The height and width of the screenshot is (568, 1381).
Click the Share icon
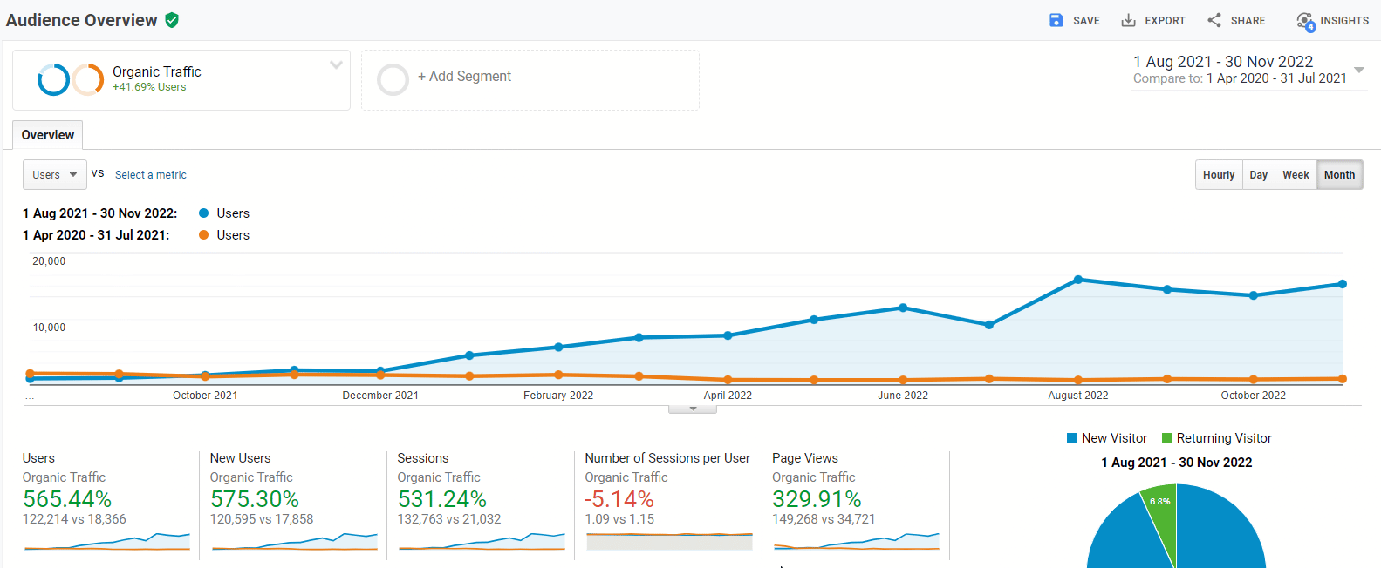click(x=1214, y=20)
